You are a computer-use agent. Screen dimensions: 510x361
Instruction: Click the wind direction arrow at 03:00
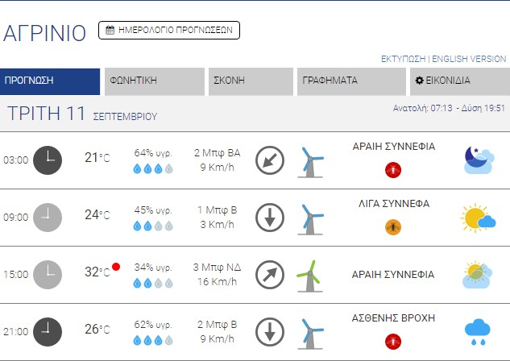270,160
